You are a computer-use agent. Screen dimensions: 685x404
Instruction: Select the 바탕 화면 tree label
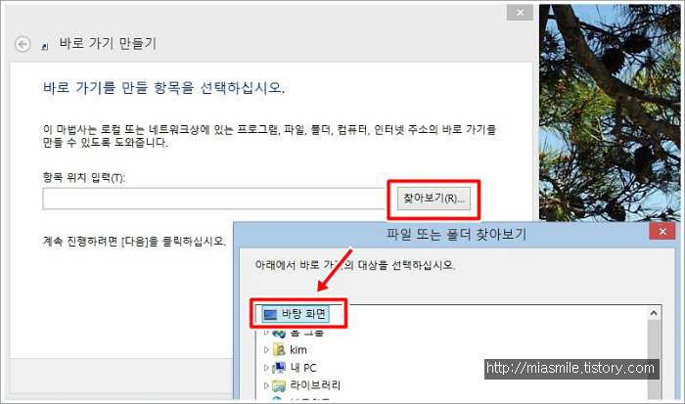click(x=303, y=314)
